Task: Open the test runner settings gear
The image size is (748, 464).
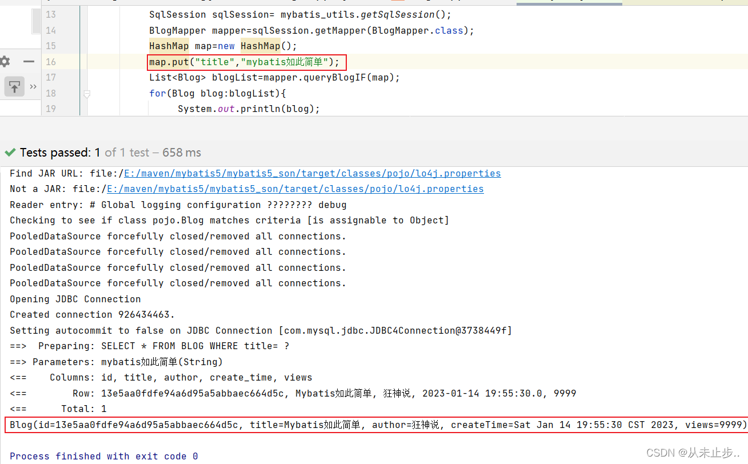Action: tap(5, 62)
